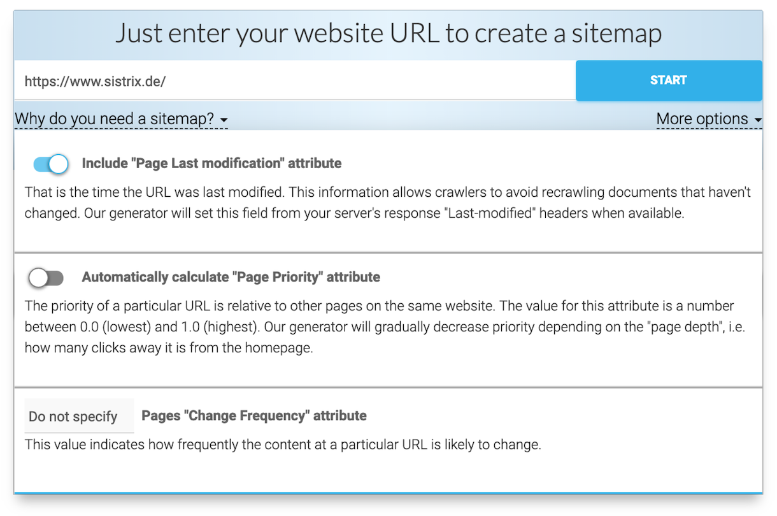
Task: Open the "Do not specify" change frequency dropdown
Action: [74, 417]
